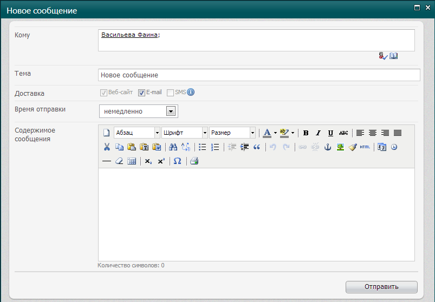Check recipient names icon
Image resolution: width=435 pixels, height=302 pixels.
pyautogui.click(x=383, y=56)
